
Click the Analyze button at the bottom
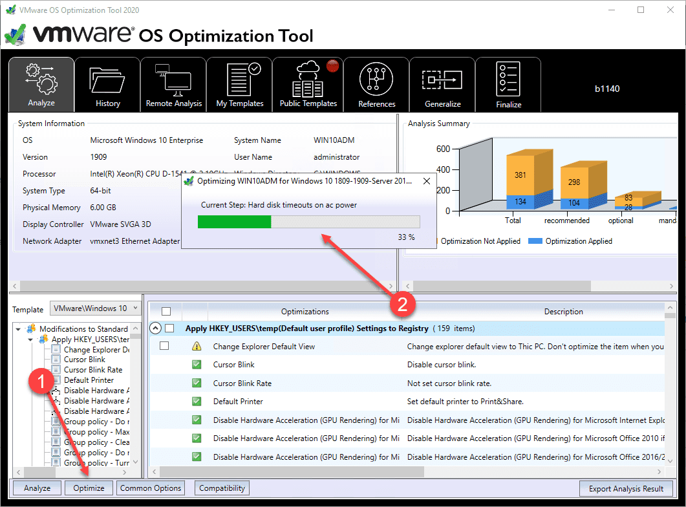(38, 488)
